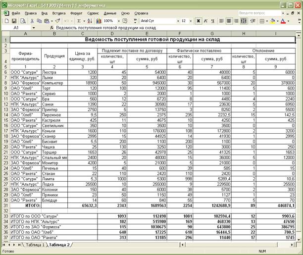303x255 pixels.
Task: Click in the 'Введите вопрос' help box
Action: click(x=259, y=13)
